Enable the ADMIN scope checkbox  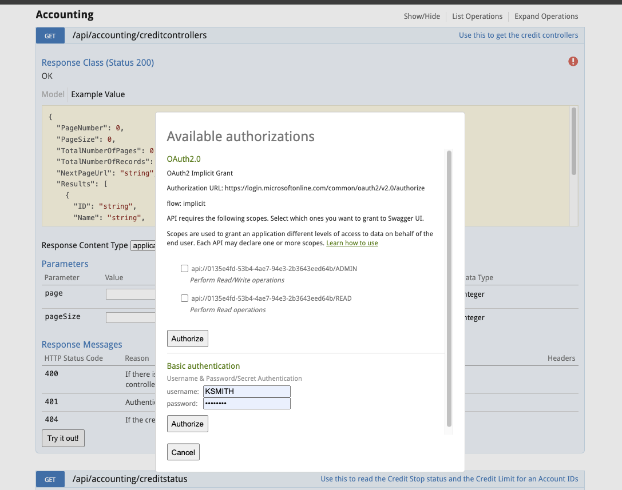tap(184, 268)
